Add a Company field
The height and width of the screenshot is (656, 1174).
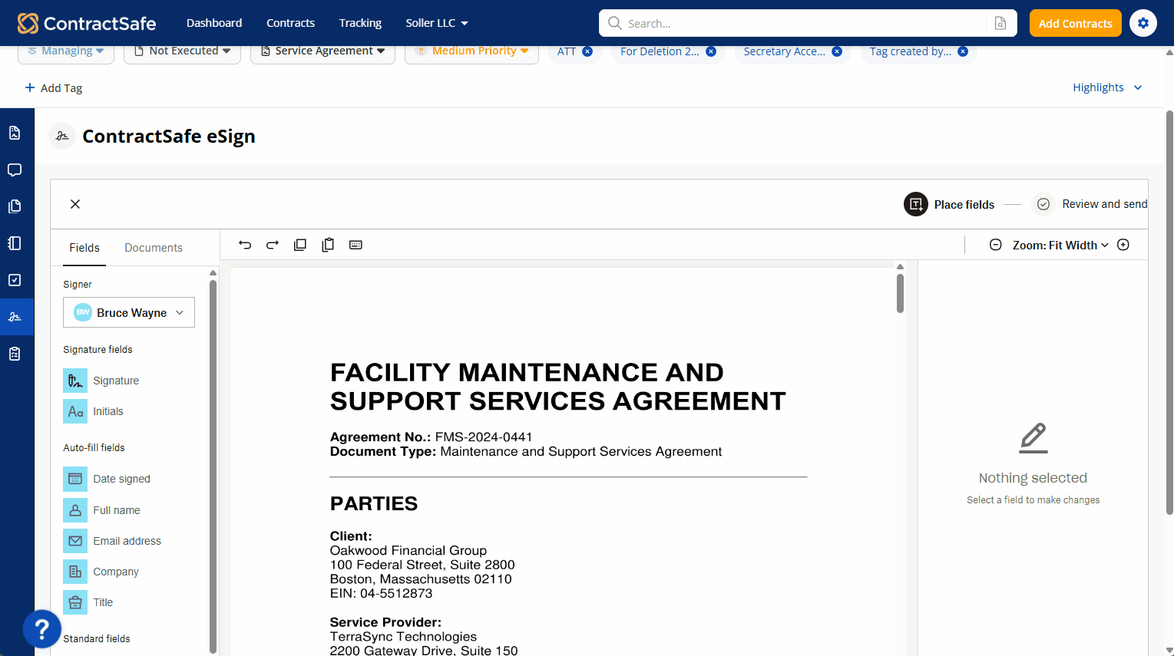[x=101, y=572]
